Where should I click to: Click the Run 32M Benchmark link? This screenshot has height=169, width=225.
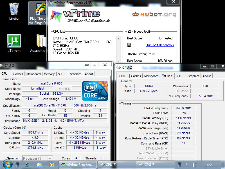(x=160, y=45)
